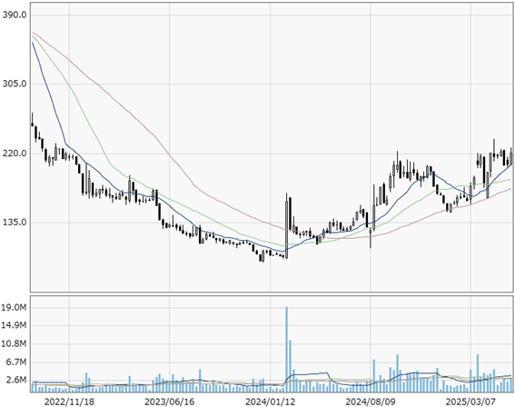515x407 pixels.
Task: Click the 10.8M volume axis label
Action: tap(15, 343)
